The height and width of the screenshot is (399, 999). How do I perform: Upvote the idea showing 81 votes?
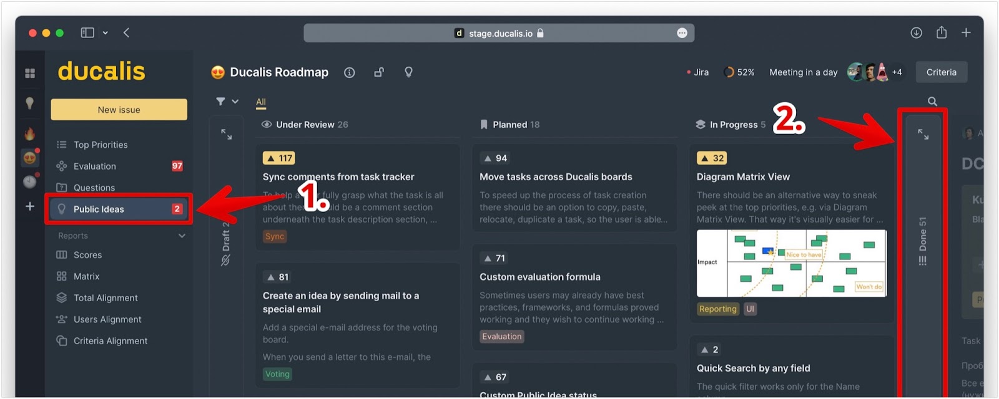tap(277, 277)
